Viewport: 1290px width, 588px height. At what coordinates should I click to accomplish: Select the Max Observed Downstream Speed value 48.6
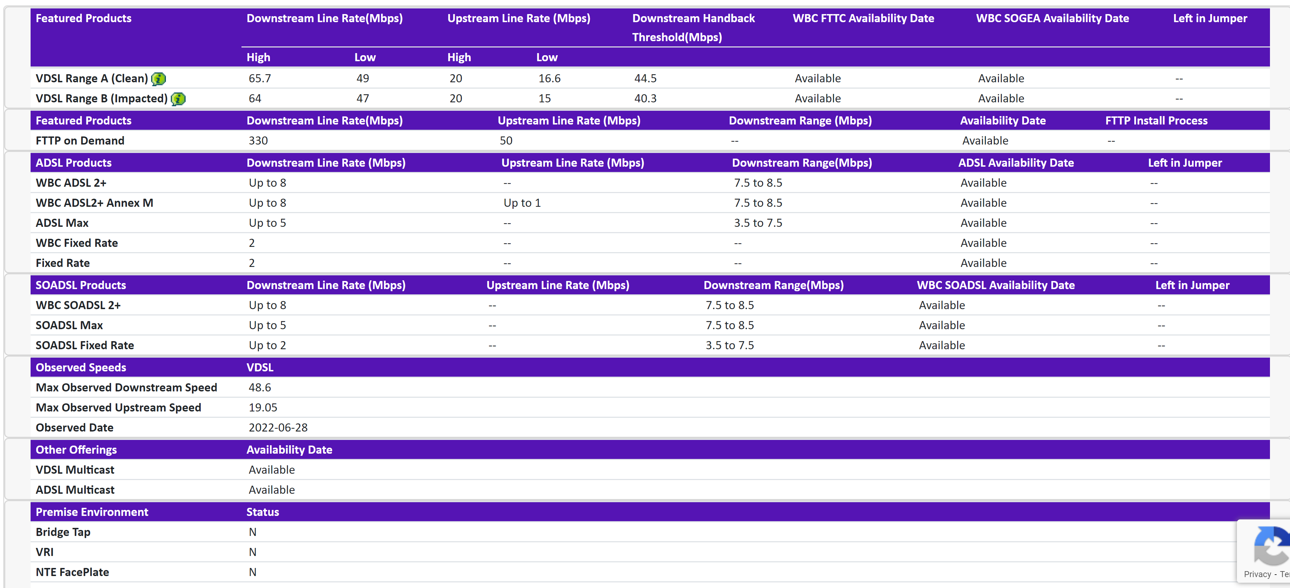(260, 387)
